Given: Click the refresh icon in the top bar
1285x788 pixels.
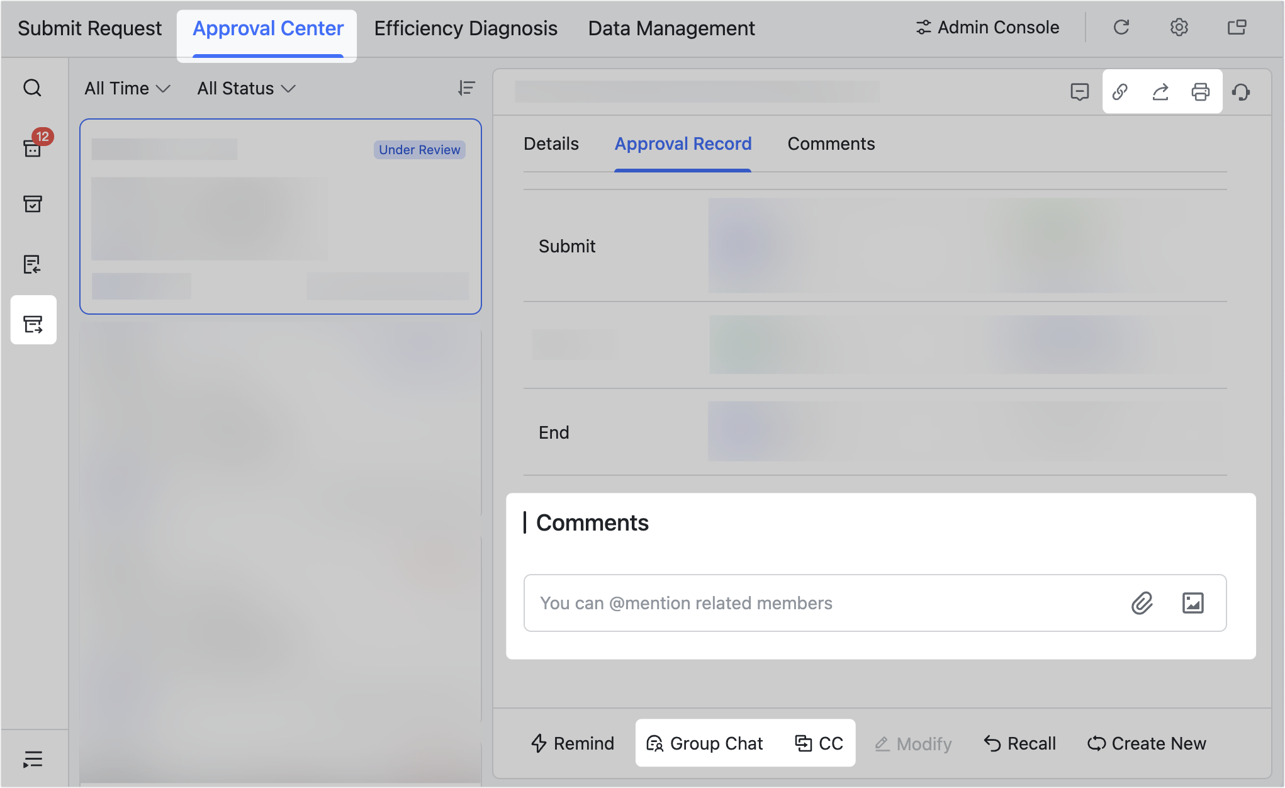Looking at the screenshot, I should (x=1122, y=27).
